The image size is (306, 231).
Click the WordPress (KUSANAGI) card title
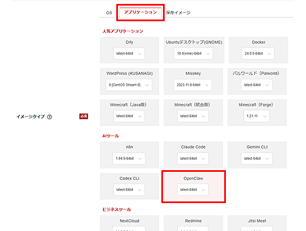[x=130, y=74]
